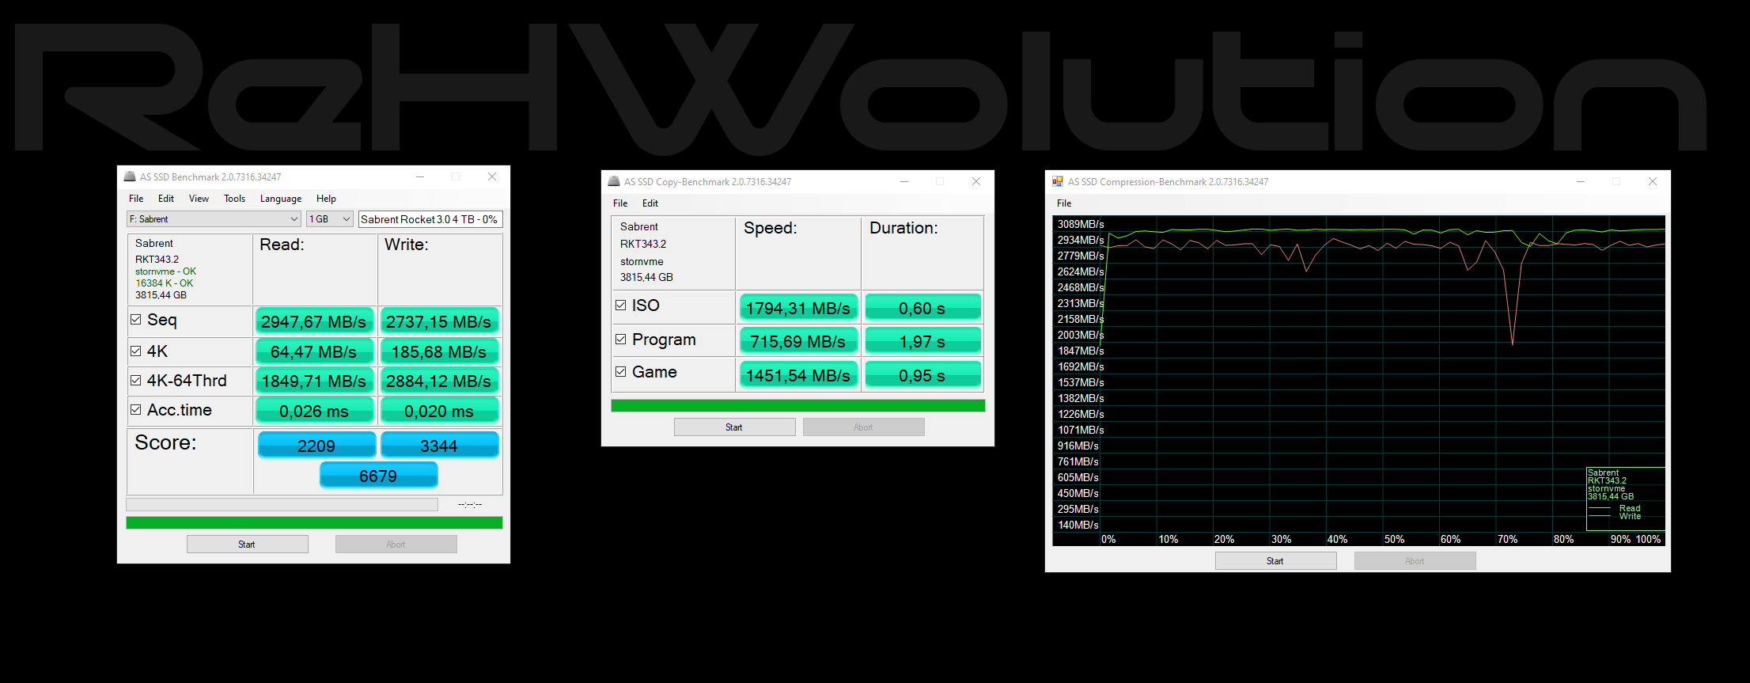Viewport: 1750px width, 683px height.
Task: Minimize the AS SSD Benchmark window
Action: click(x=420, y=176)
